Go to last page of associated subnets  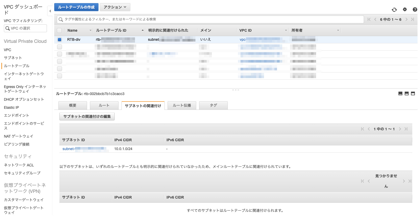pyautogui.click(x=406, y=129)
